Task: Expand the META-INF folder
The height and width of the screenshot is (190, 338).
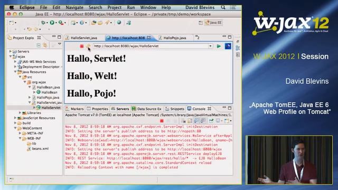Action: [x=20, y=133]
